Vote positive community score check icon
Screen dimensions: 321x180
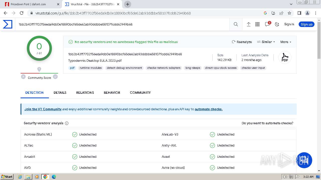(x=55, y=77)
